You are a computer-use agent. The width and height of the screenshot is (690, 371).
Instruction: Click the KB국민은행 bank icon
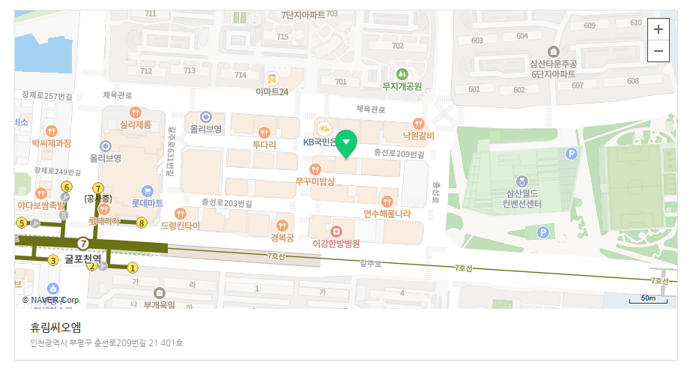click(324, 128)
